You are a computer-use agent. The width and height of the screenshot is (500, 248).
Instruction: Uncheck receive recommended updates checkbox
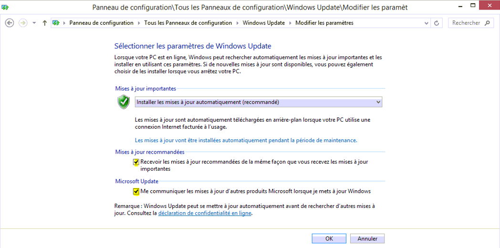point(136,162)
